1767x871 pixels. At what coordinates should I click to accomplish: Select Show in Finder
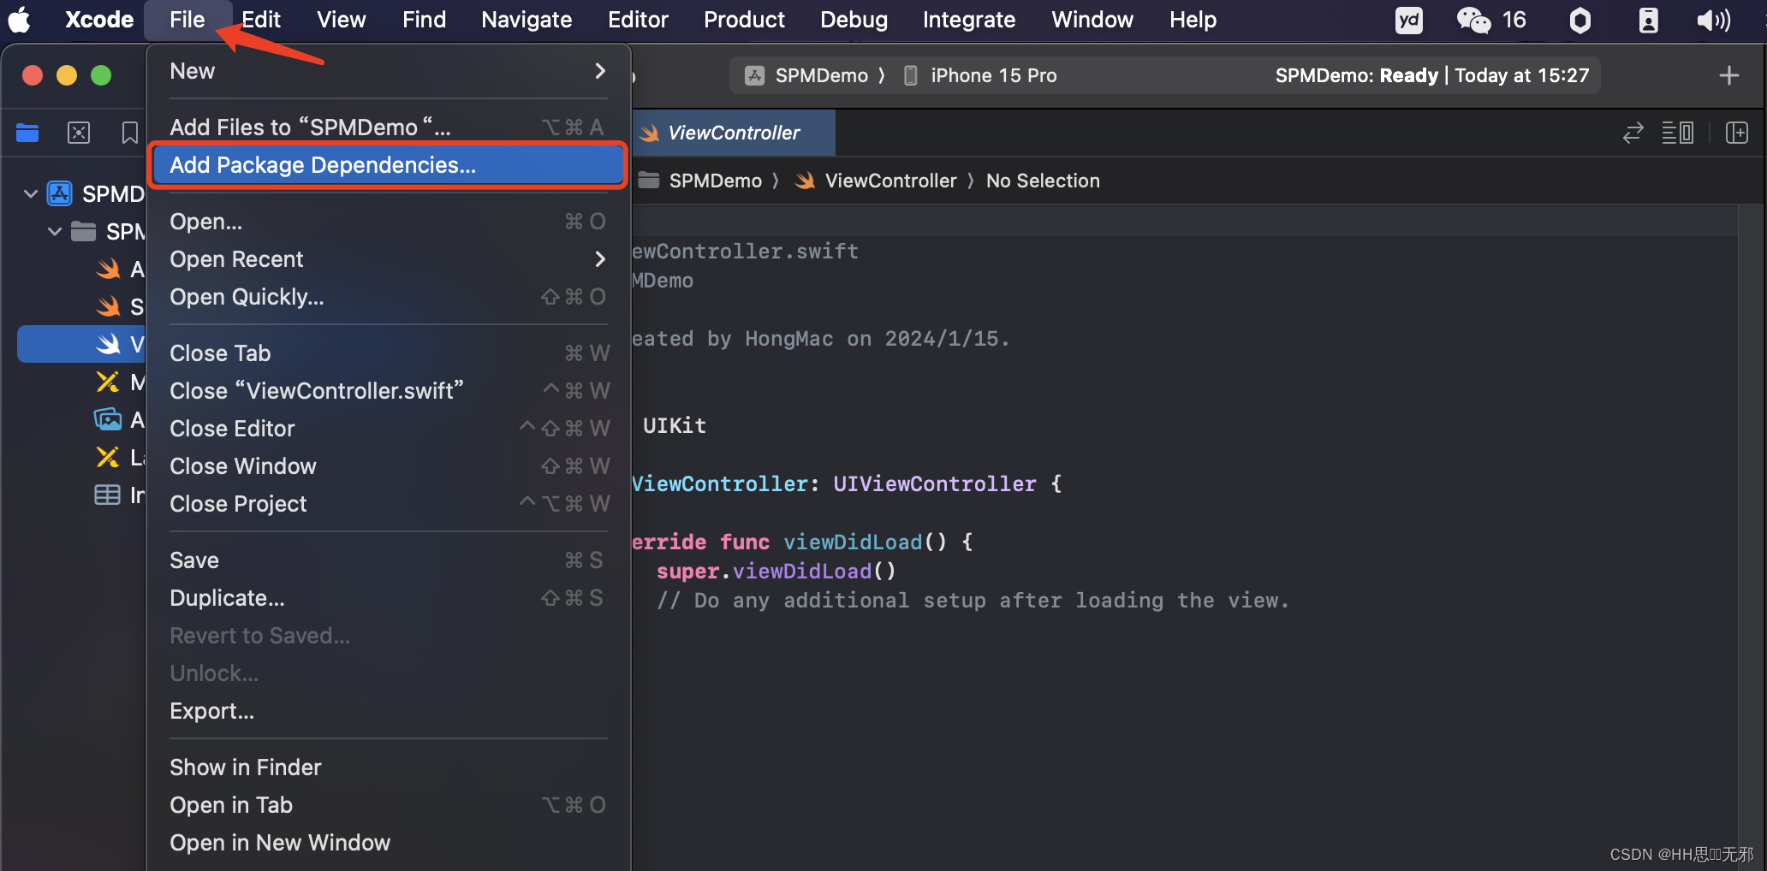point(389,767)
